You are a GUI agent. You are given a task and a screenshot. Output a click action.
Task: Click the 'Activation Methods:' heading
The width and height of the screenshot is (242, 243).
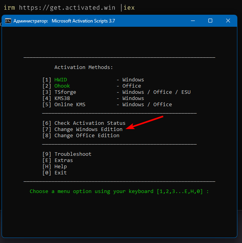[x=84, y=67]
